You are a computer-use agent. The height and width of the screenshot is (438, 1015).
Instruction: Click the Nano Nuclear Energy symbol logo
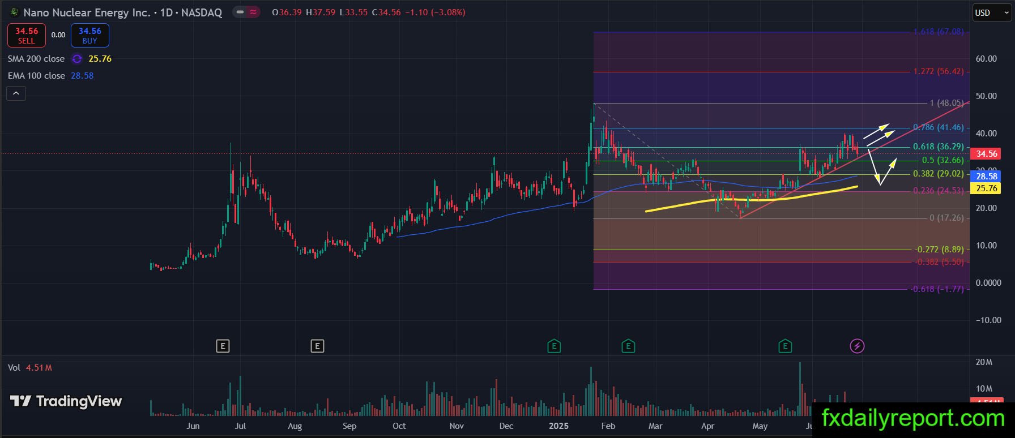[x=14, y=12]
